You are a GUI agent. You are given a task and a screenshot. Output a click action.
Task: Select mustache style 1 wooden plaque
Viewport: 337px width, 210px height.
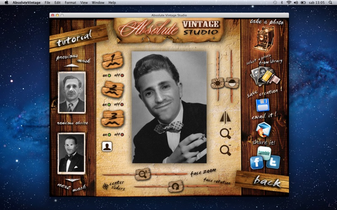[112, 60]
